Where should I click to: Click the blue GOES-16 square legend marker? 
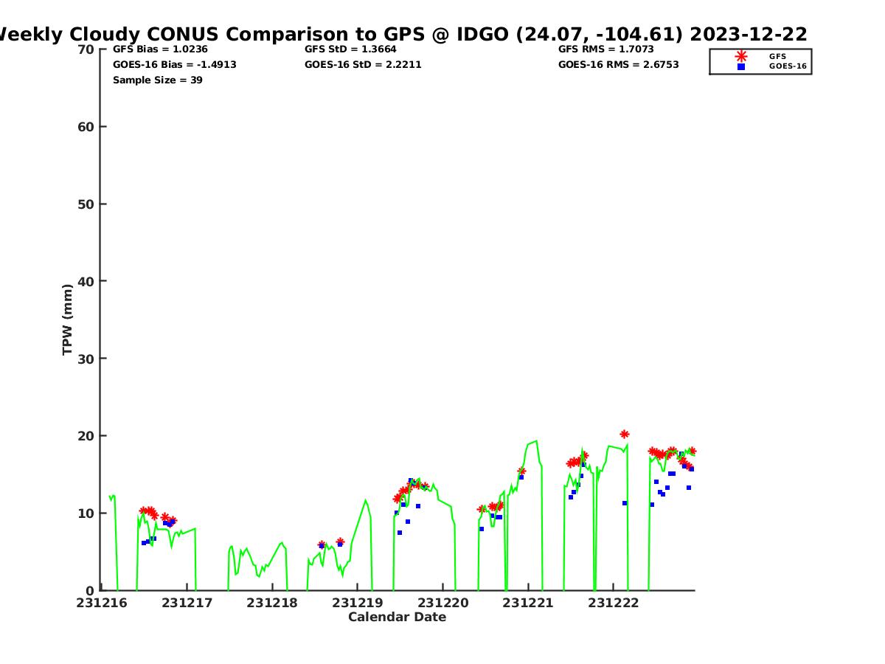pyautogui.click(x=741, y=66)
